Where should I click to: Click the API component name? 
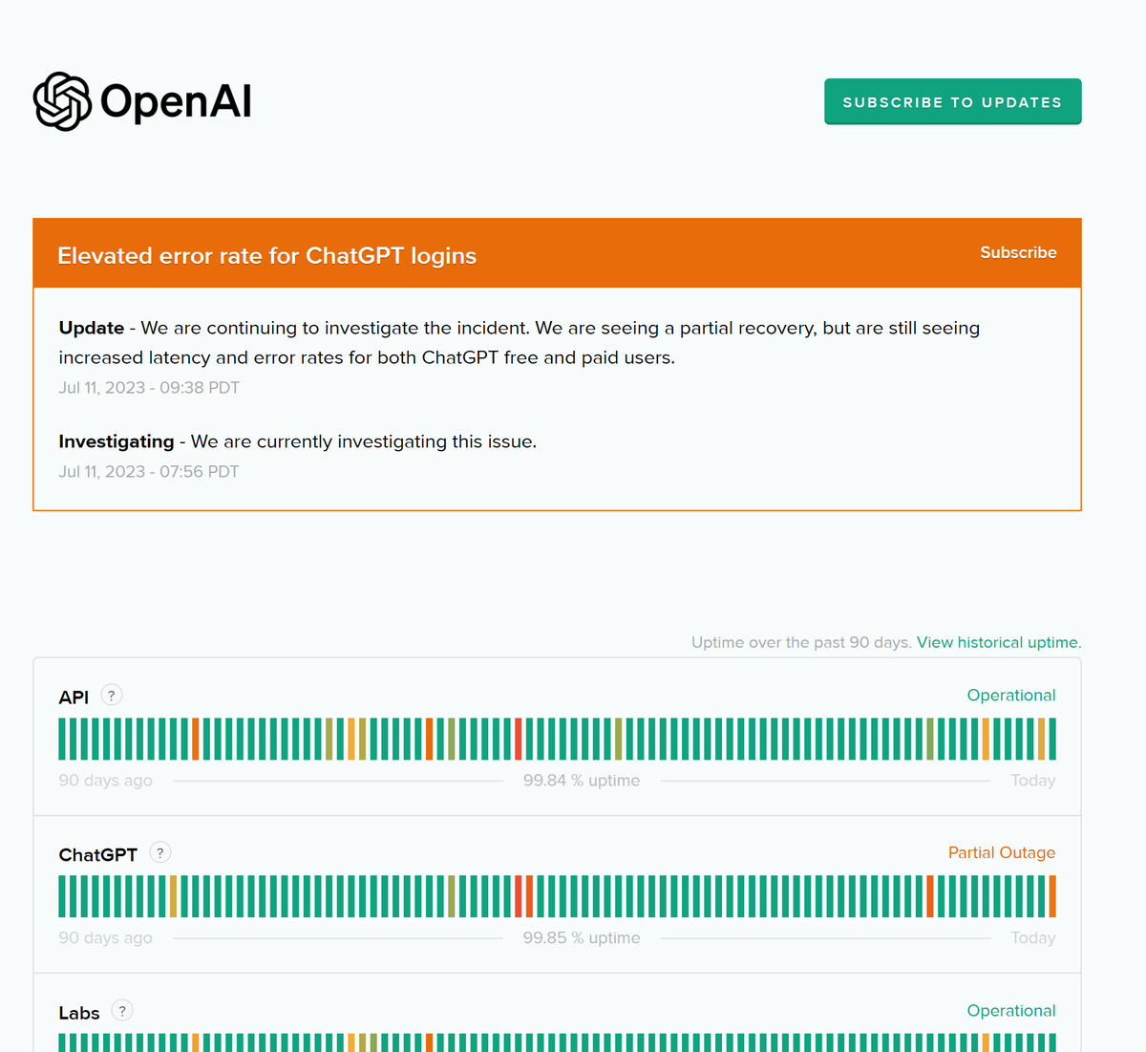point(74,698)
